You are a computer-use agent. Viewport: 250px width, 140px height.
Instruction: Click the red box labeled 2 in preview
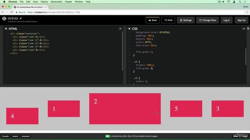[x=125, y=109]
